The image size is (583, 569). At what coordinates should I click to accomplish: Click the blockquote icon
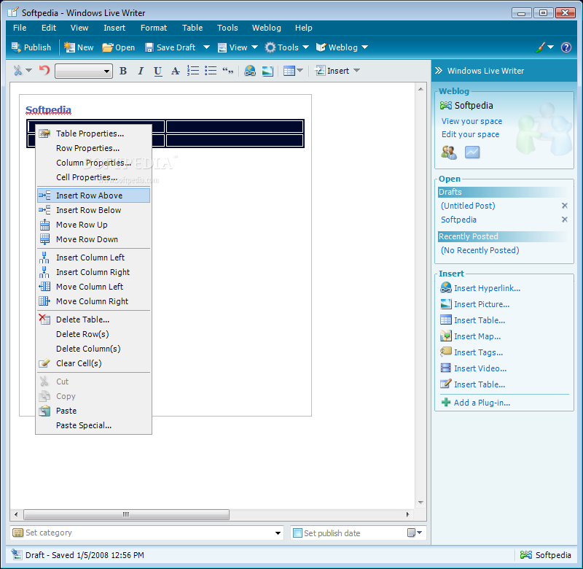[227, 71]
